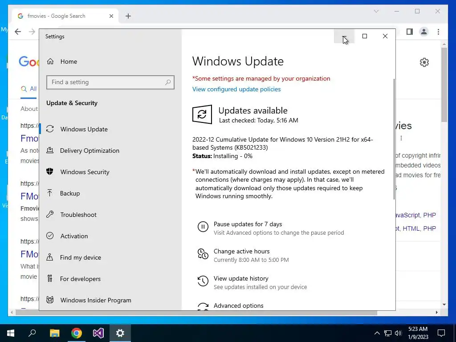The image size is (456, 342).
Task: Expand Chrome's tab search chevron
Action: tap(376, 11)
